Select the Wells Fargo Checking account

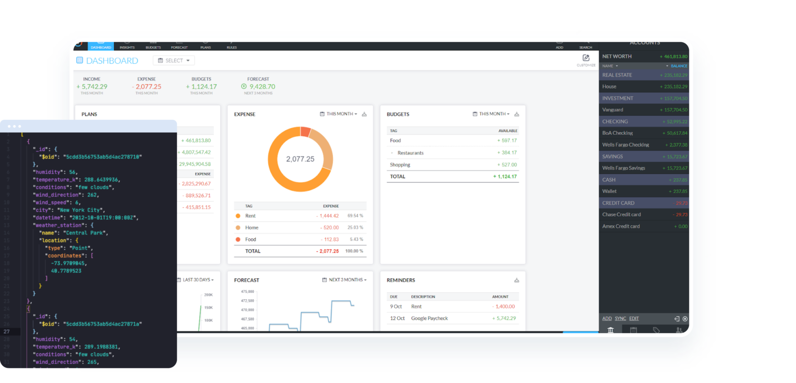pos(644,145)
